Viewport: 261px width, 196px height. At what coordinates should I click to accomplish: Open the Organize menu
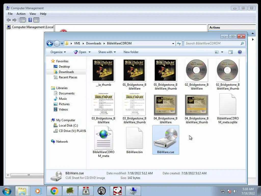pyautogui.click(x=58, y=52)
